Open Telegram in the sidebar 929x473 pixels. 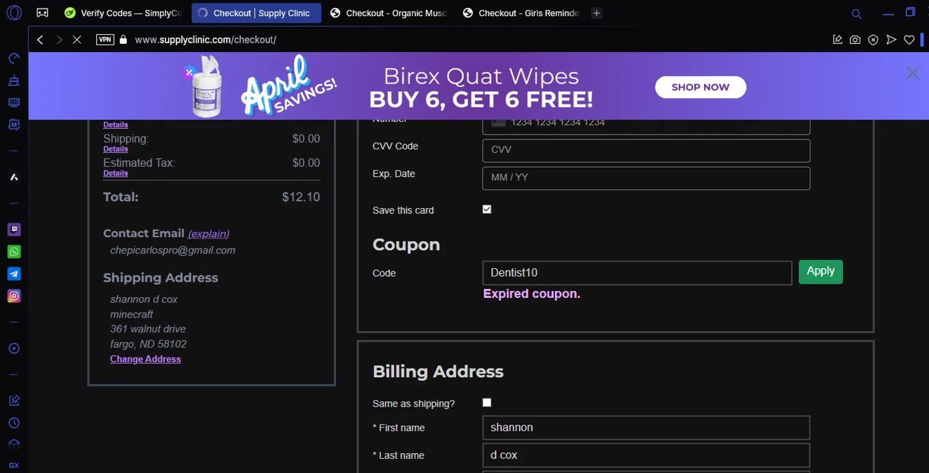coord(14,274)
